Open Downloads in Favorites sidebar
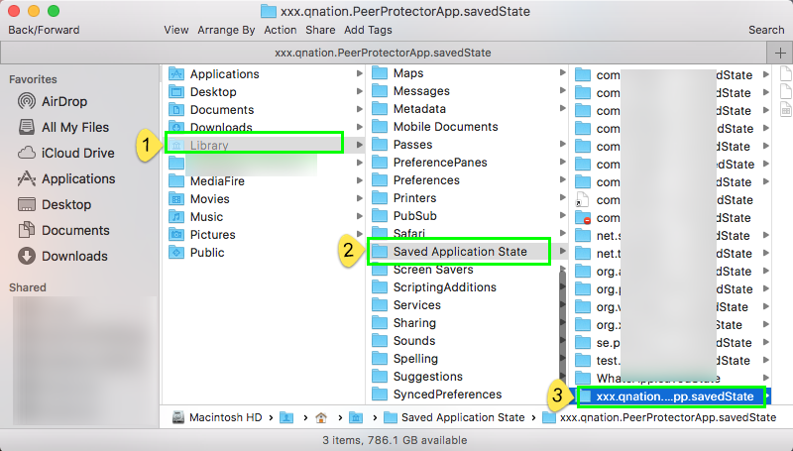This screenshot has width=793, height=451. tap(62, 257)
